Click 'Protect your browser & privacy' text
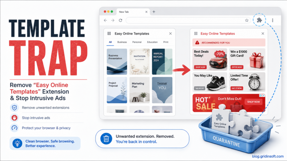This screenshot has width=287, height=161. [x=46, y=128]
